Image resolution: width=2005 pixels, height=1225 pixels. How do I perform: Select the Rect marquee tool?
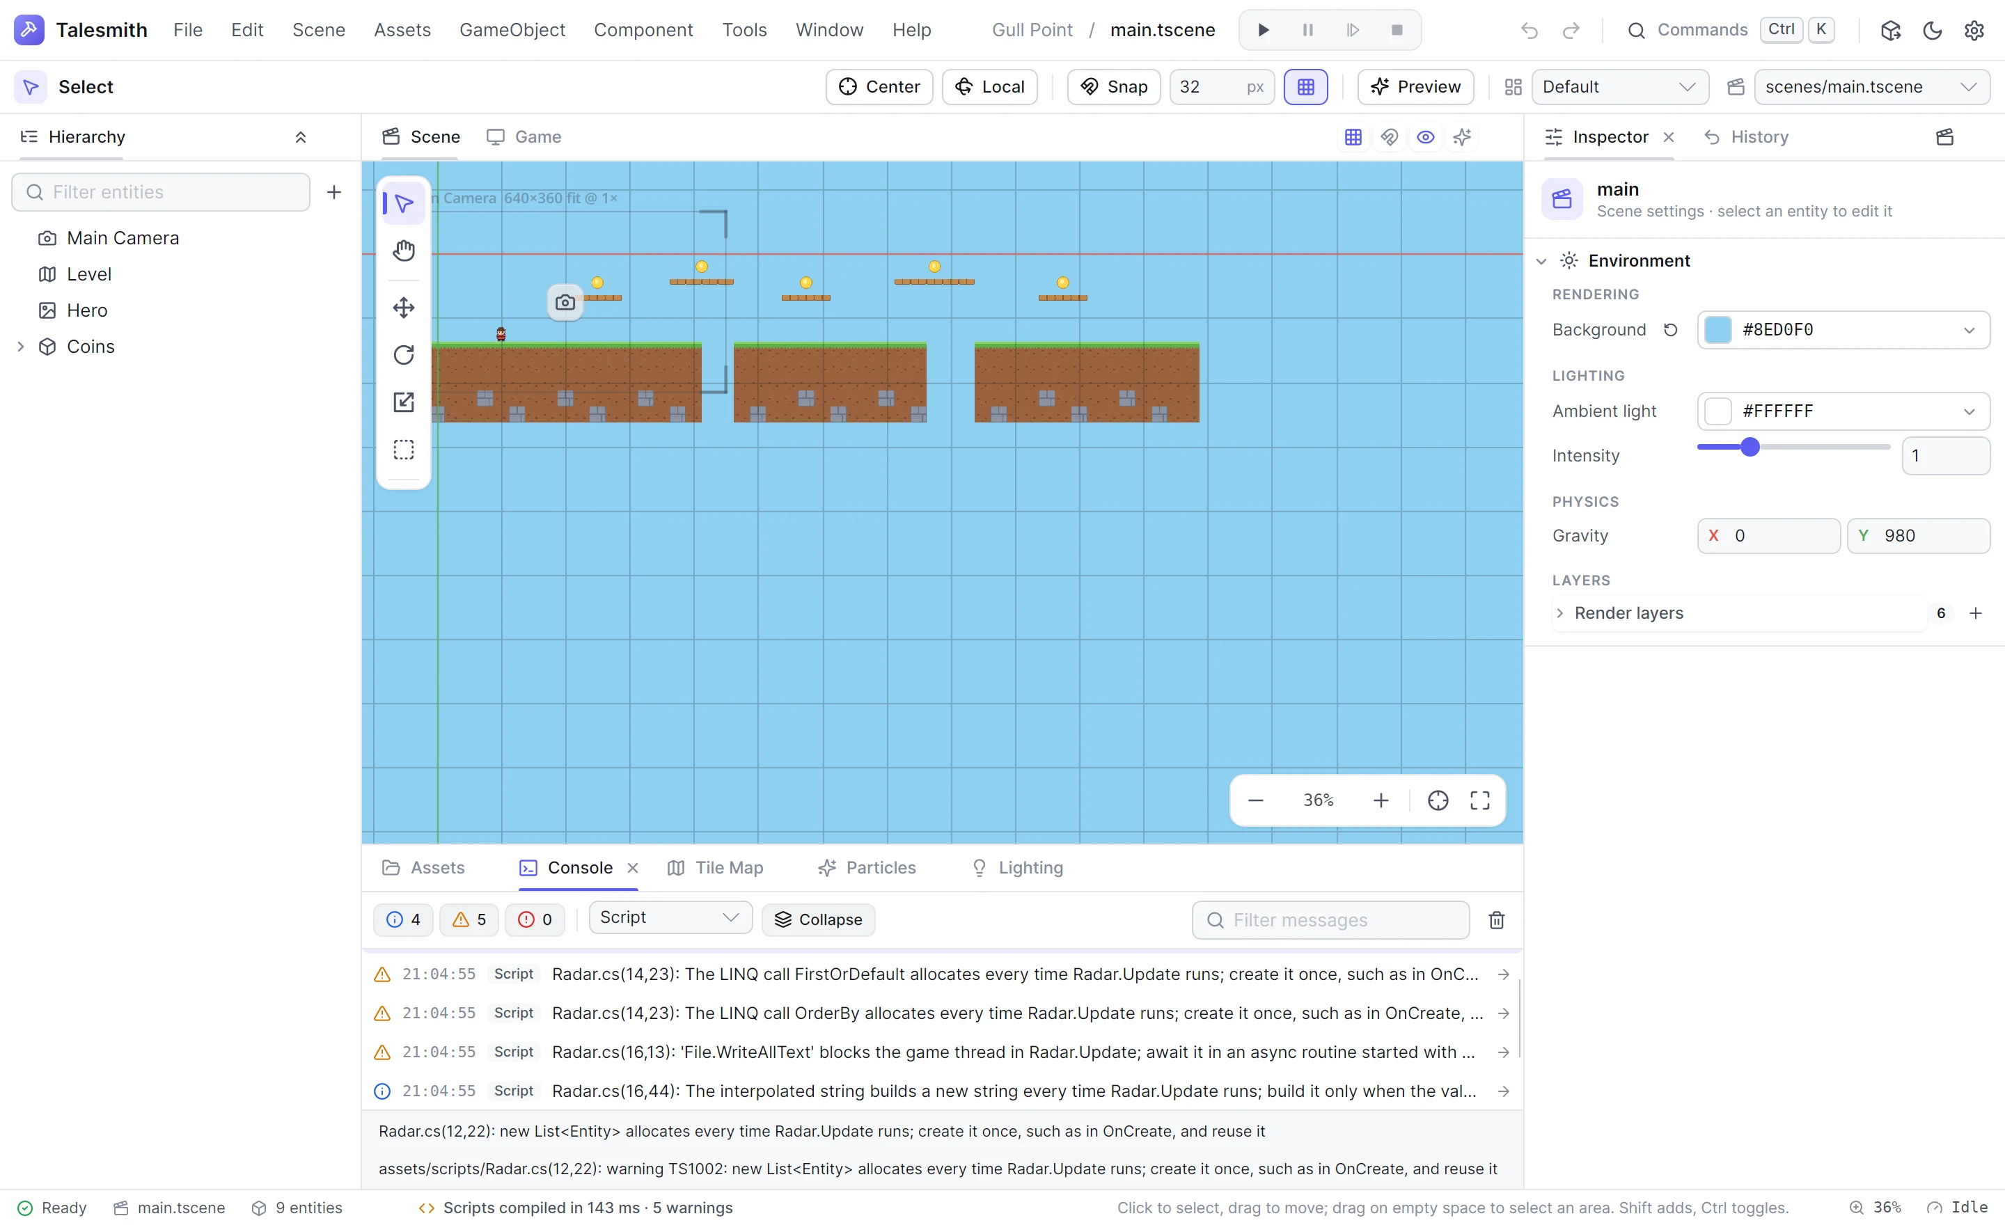[404, 450]
